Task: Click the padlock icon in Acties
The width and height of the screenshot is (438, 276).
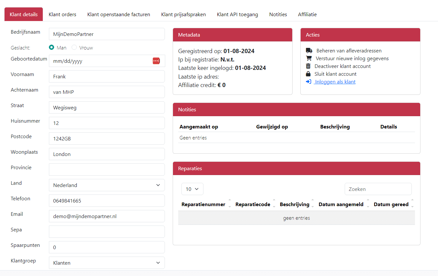Action: click(x=308, y=74)
